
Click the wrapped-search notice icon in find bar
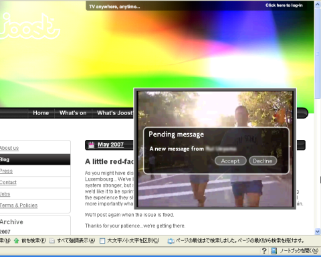pos(171,241)
